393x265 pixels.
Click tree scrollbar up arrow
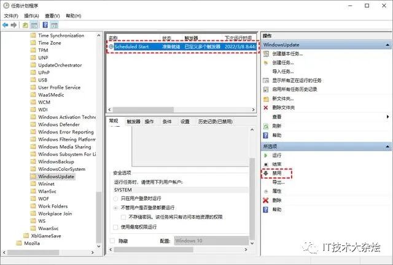99,35
